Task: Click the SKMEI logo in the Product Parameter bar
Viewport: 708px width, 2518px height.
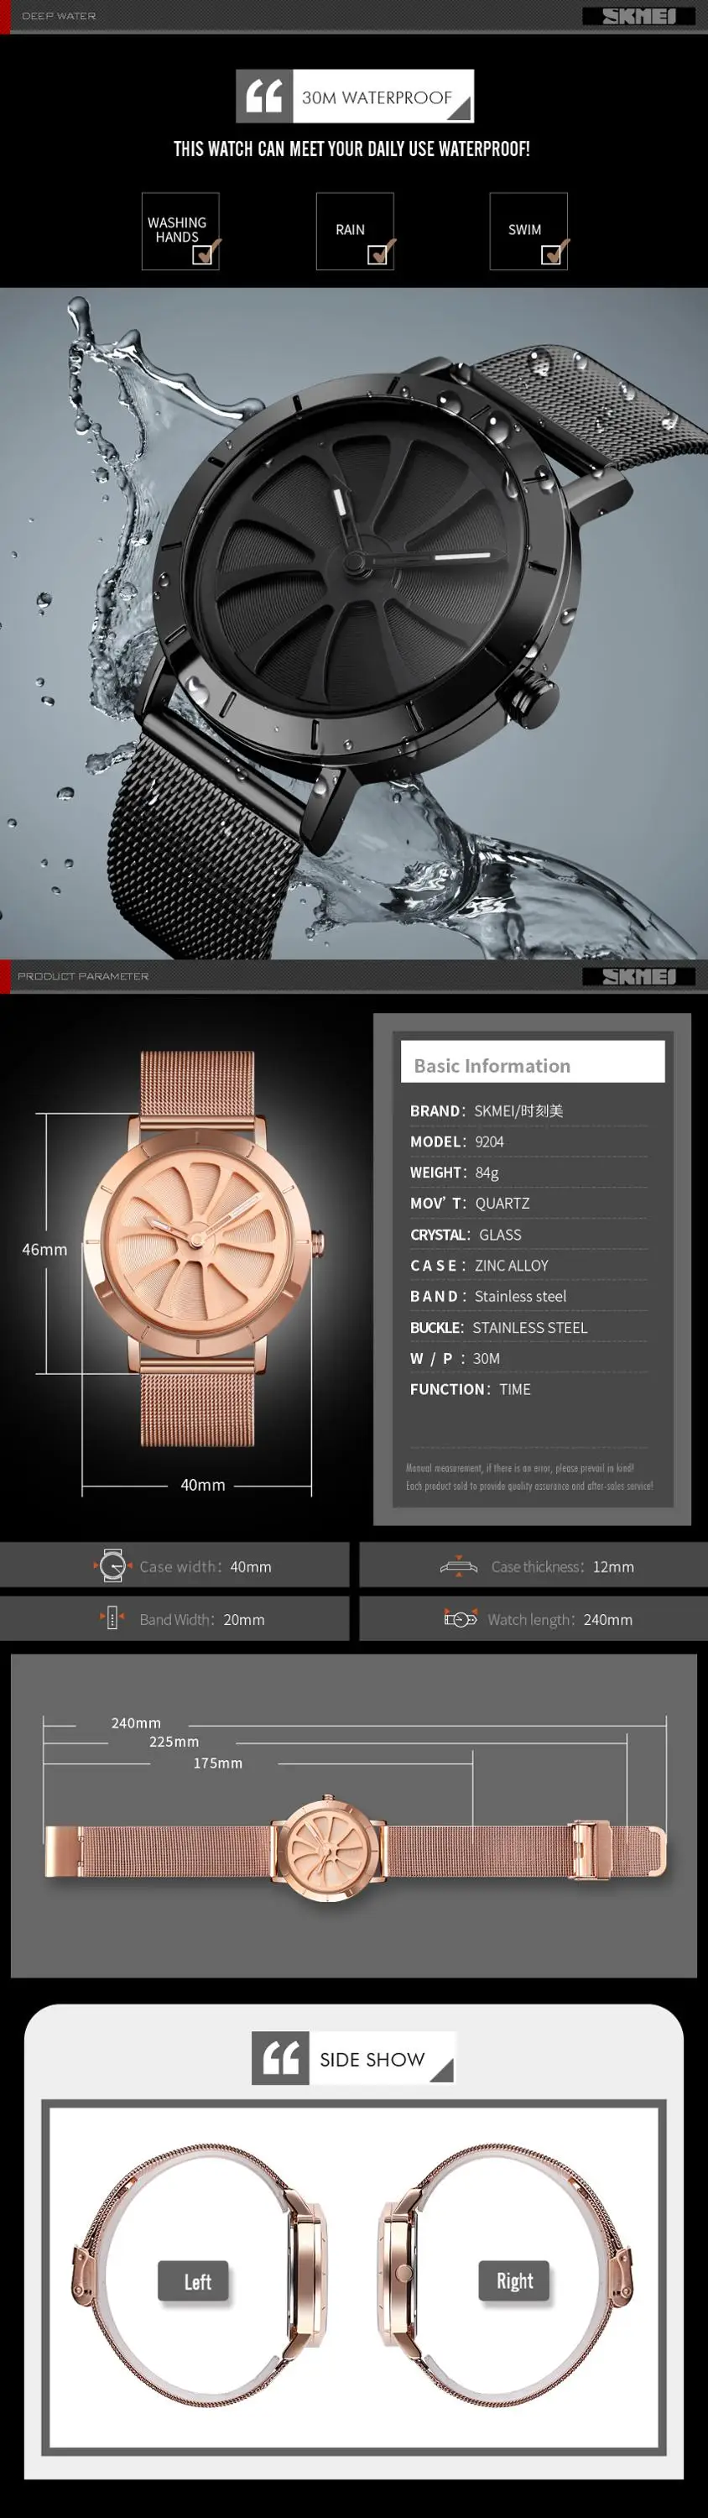Action: [x=638, y=975]
